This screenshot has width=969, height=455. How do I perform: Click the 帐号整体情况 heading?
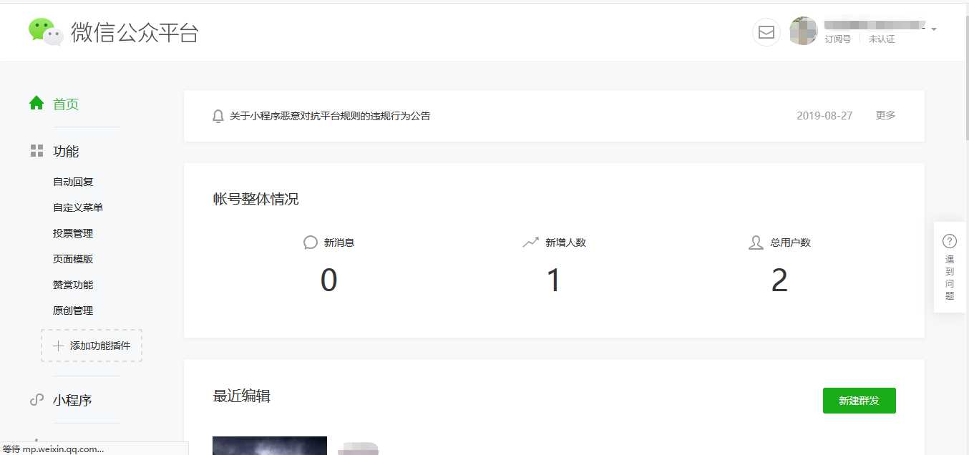pos(255,199)
